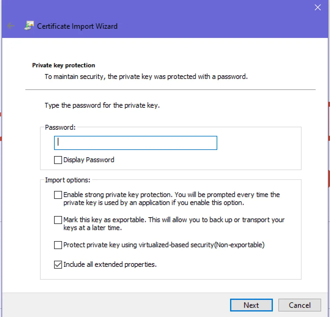Cancel the certificate import

pos(300,305)
